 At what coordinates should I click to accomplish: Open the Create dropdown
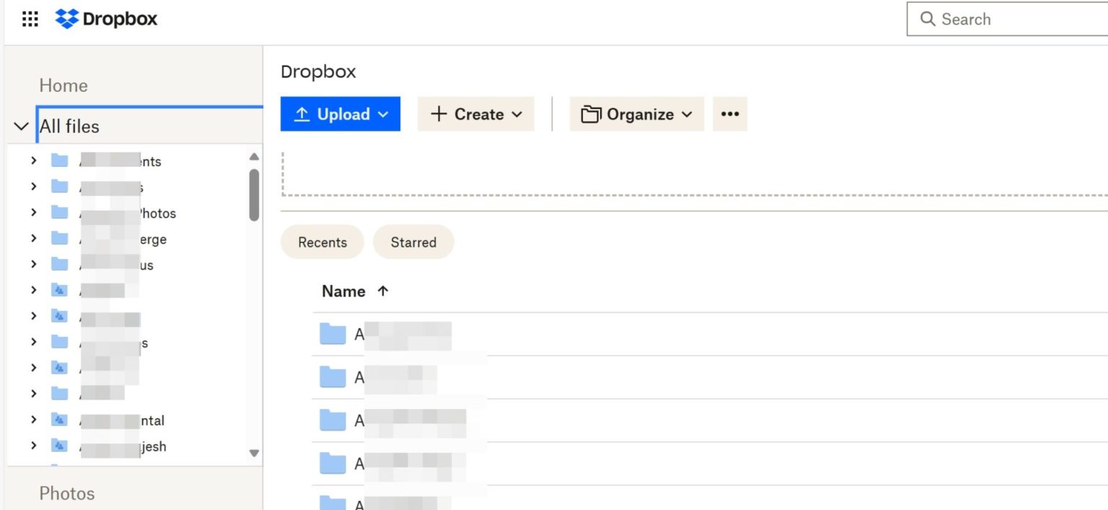476,114
